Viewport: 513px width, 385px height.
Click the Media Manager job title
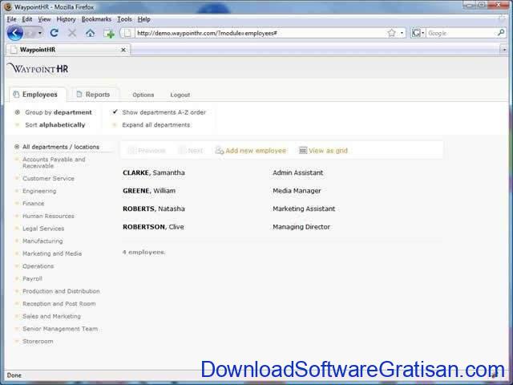(297, 191)
